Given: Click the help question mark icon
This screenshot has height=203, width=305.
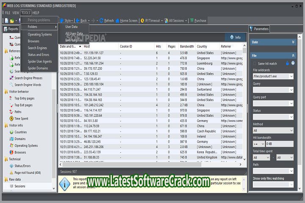Looking at the screenshot, I should click(293, 63).
